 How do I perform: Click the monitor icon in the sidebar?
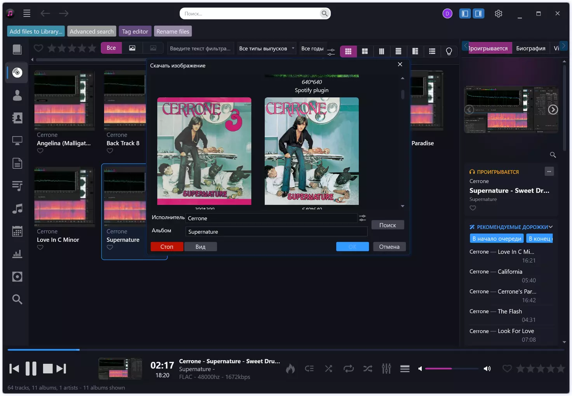click(x=17, y=141)
